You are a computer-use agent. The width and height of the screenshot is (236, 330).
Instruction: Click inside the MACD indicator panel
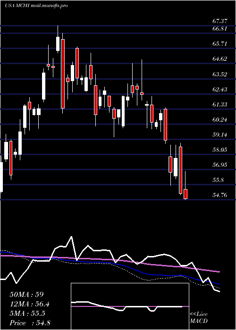(x=130, y=306)
